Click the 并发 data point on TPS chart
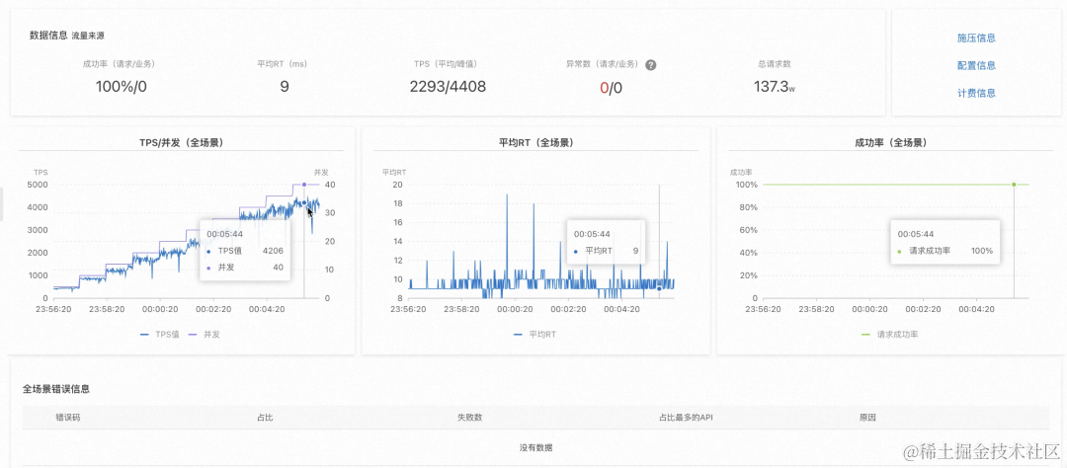 click(304, 185)
